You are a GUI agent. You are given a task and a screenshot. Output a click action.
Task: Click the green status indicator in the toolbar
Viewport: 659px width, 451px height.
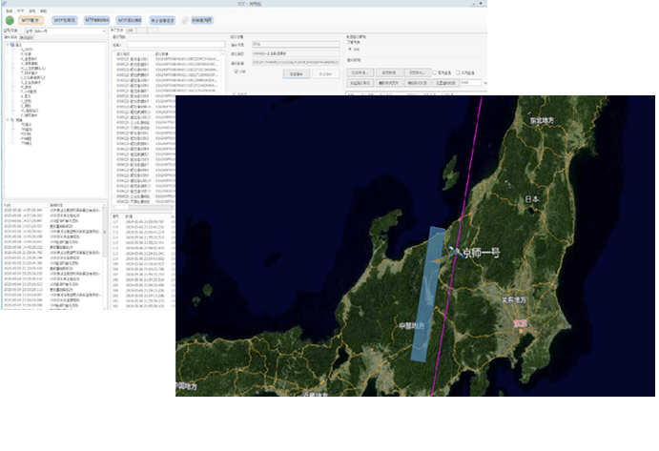point(9,19)
